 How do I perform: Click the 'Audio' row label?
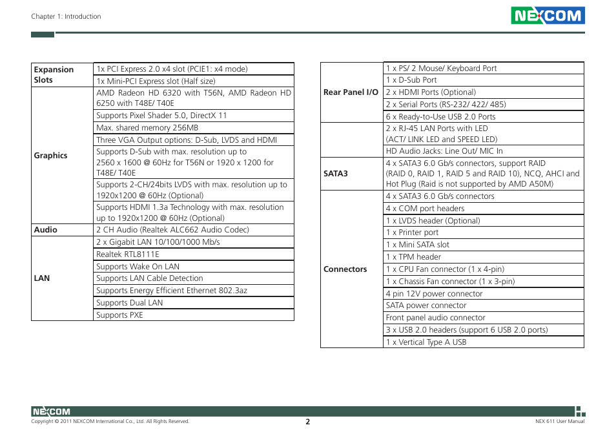62,230
